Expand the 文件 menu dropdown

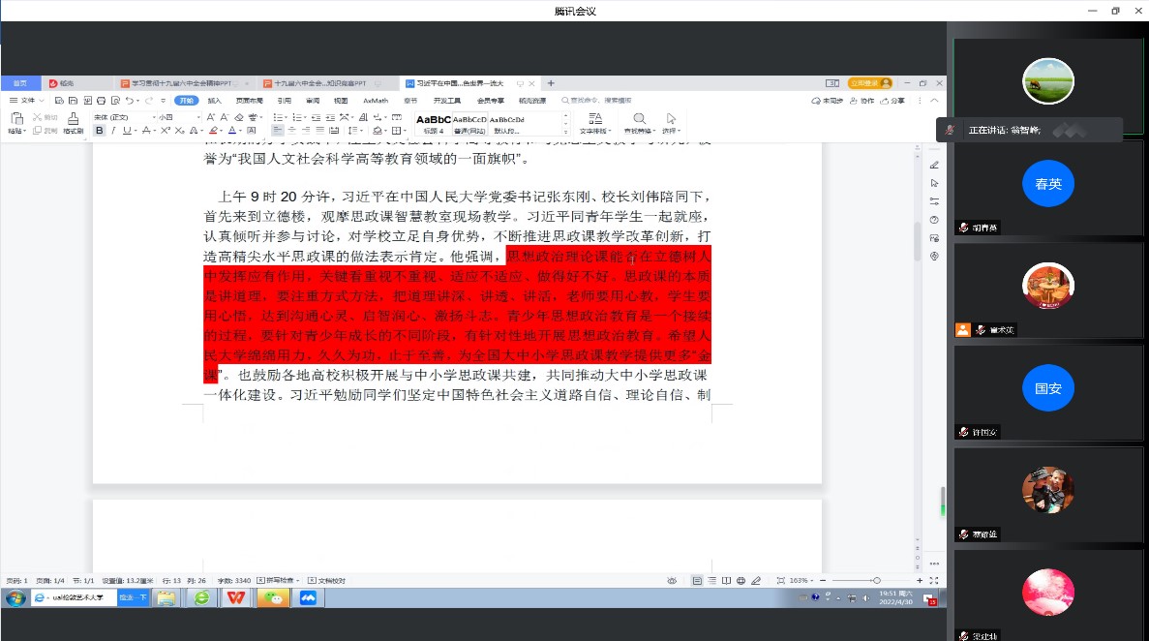point(28,100)
